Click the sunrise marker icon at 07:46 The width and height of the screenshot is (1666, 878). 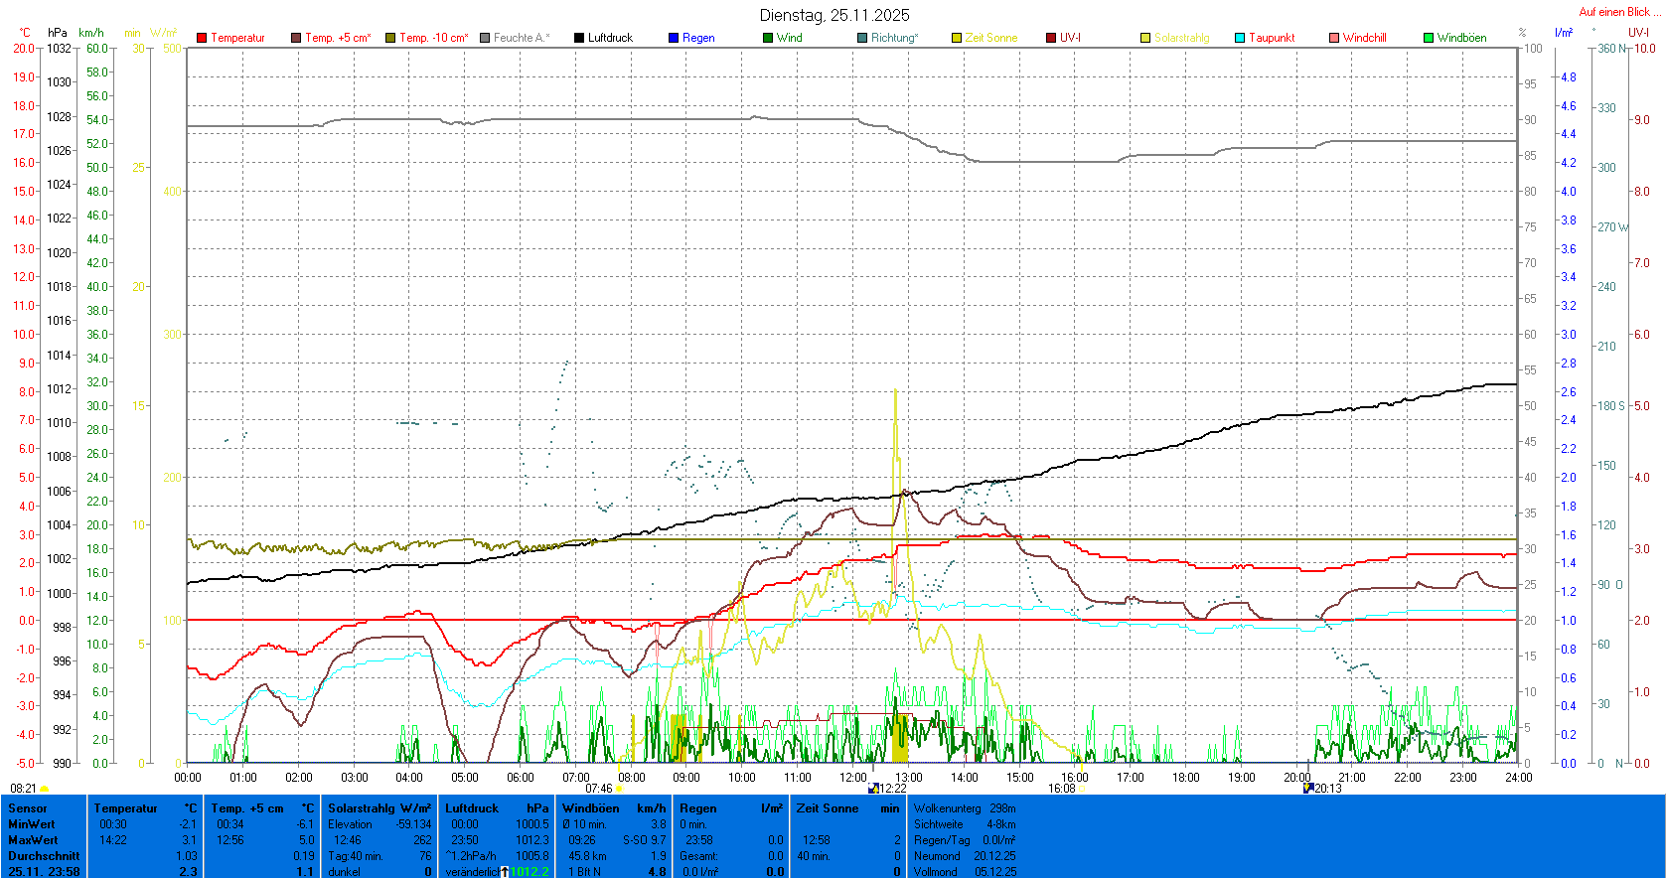coord(620,789)
